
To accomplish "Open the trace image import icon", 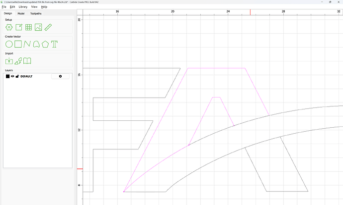I will pyautogui.click(x=18, y=61).
